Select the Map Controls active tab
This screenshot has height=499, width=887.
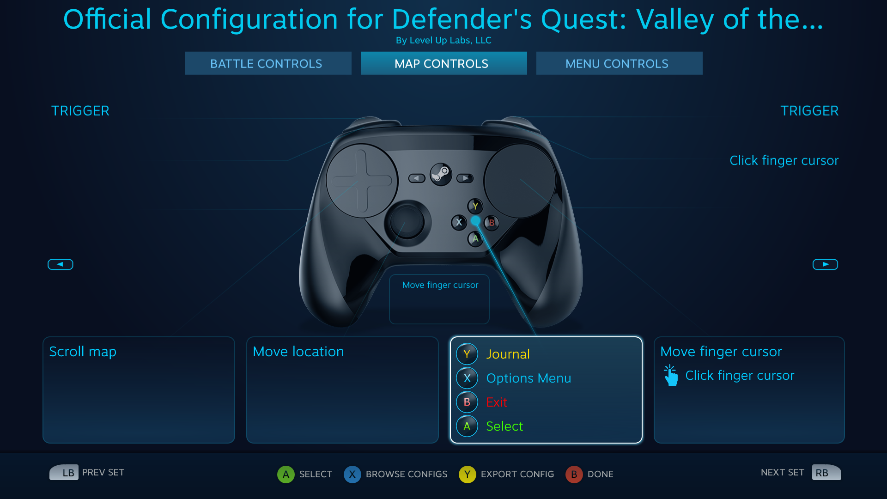tap(443, 63)
